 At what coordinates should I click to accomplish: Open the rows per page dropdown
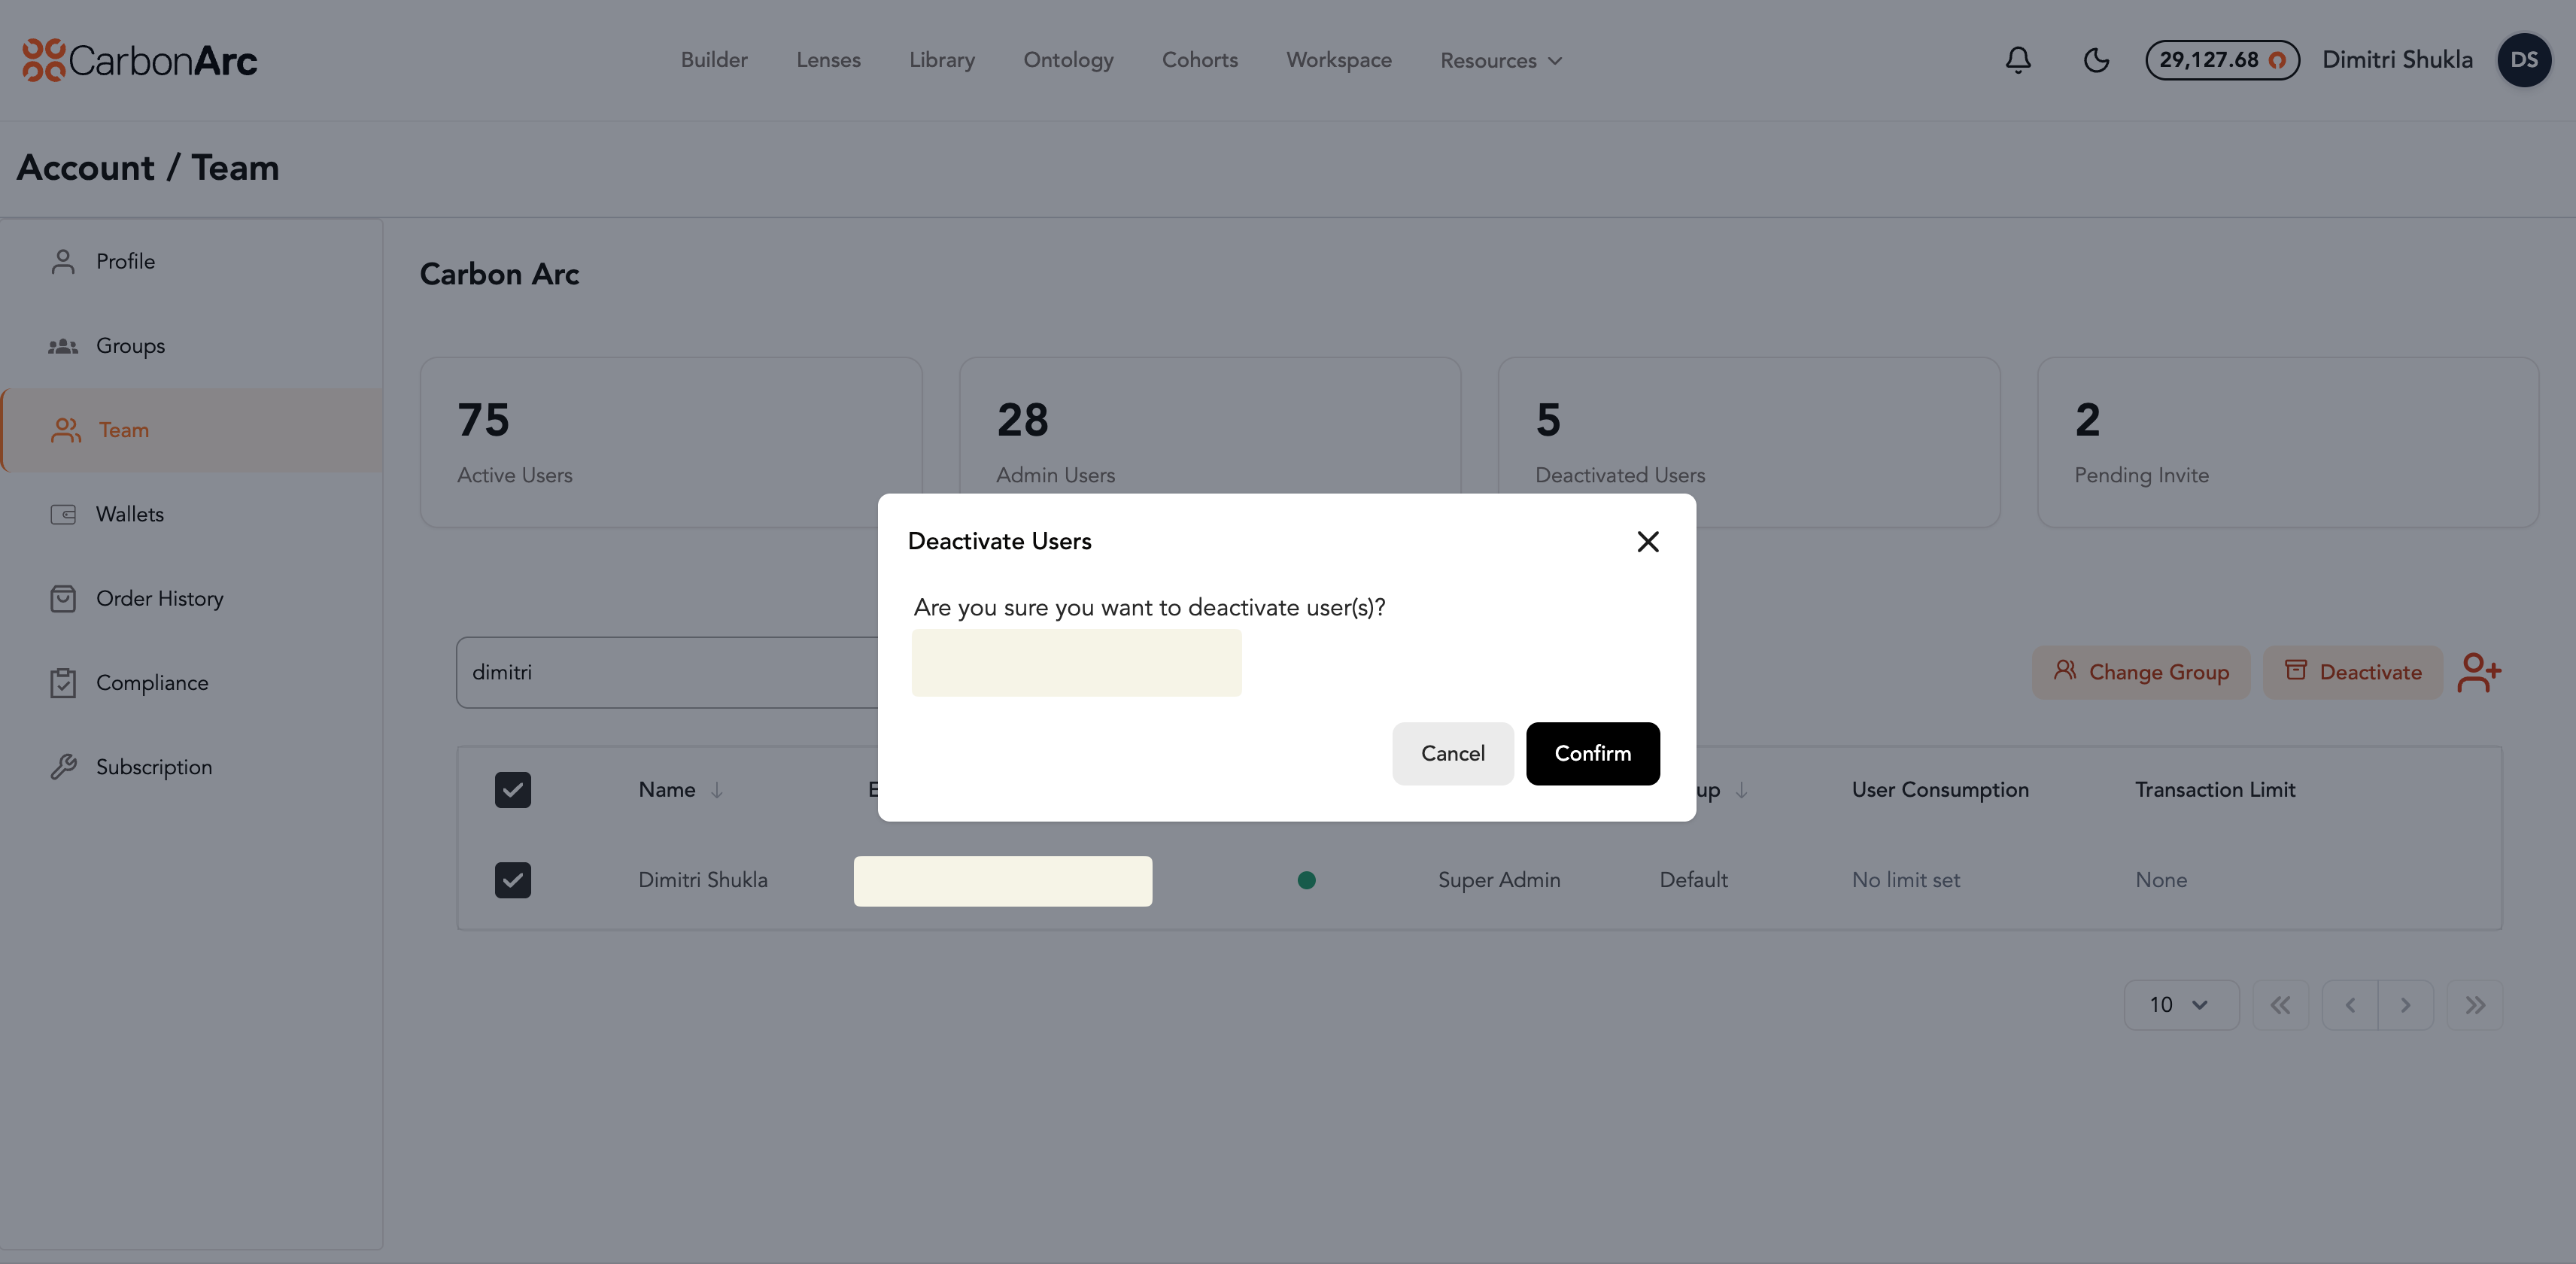pyautogui.click(x=2180, y=1005)
